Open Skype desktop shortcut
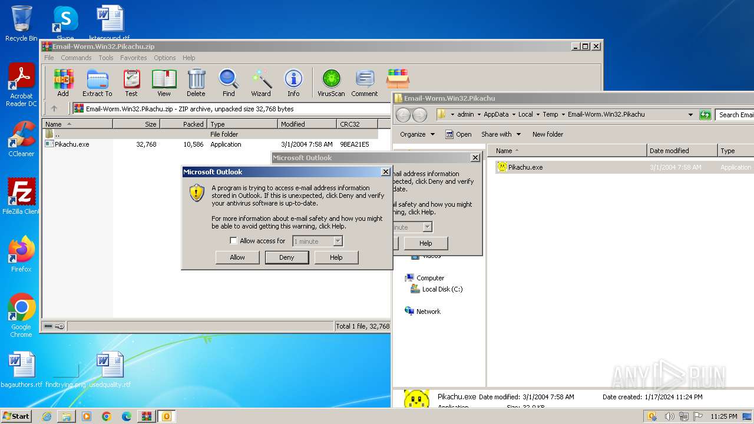The width and height of the screenshot is (754, 424). click(65, 24)
